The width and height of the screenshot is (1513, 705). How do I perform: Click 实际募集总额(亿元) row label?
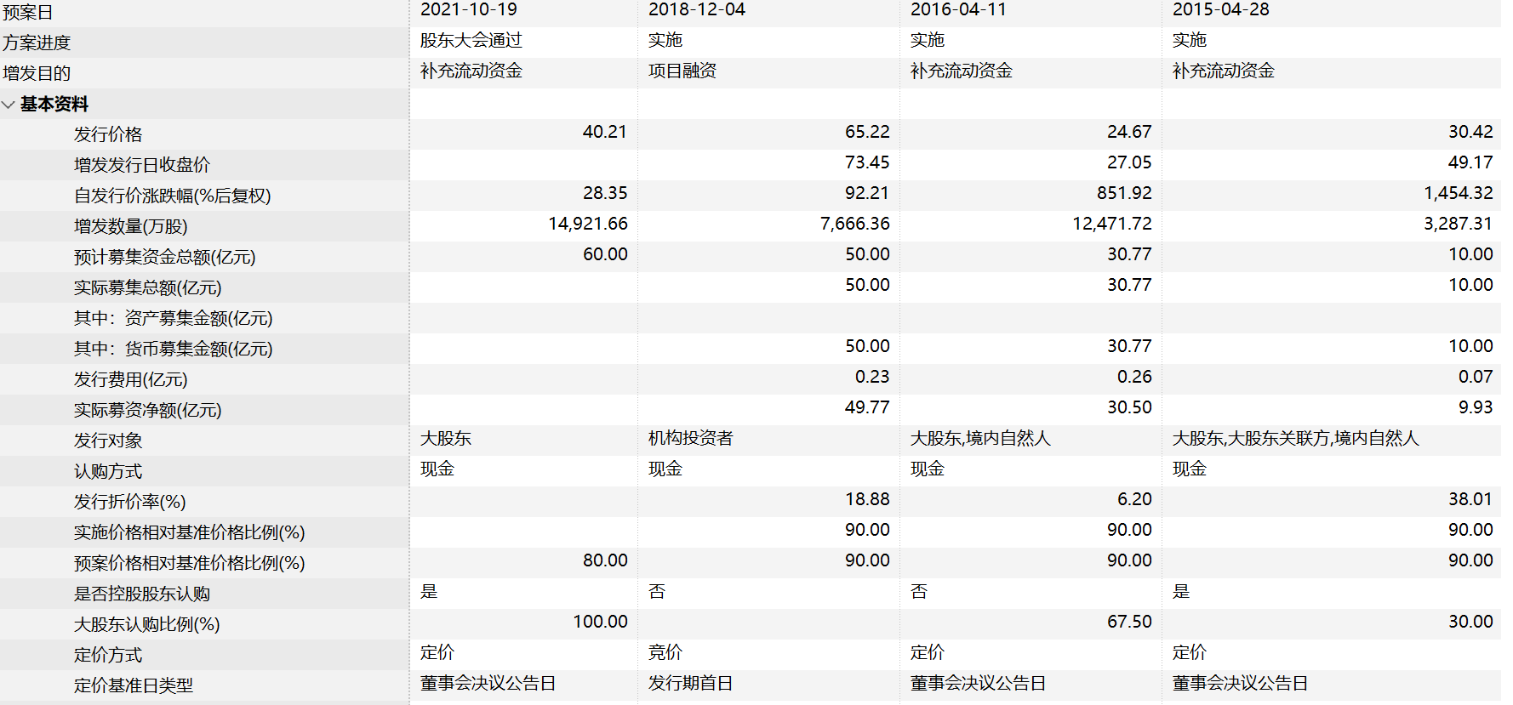coord(148,287)
